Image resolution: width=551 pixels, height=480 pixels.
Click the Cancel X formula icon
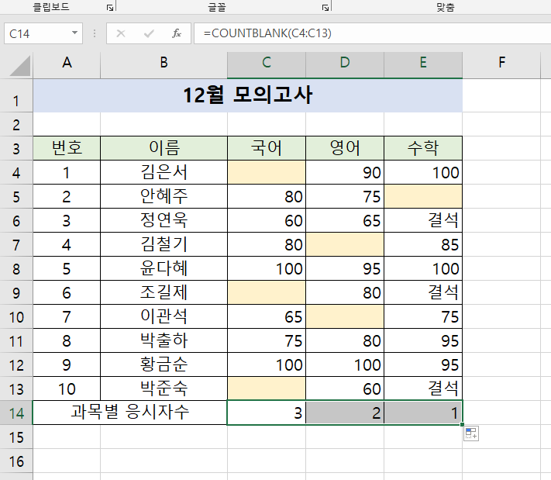click(121, 33)
